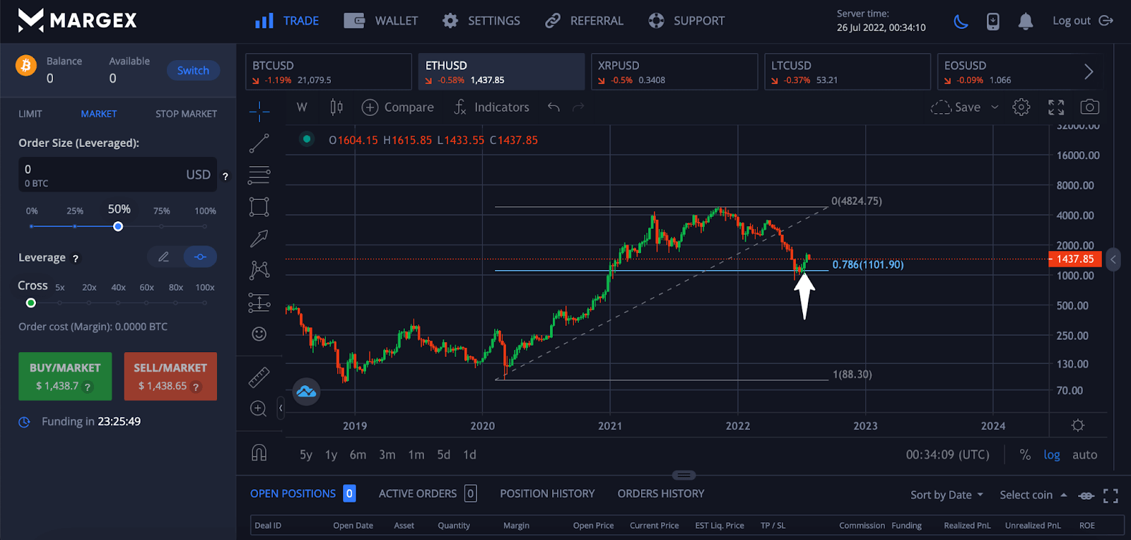This screenshot has height=540, width=1131.
Task: Select candlestick chart style icon
Action: pyautogui.click(x=336, y=107)
